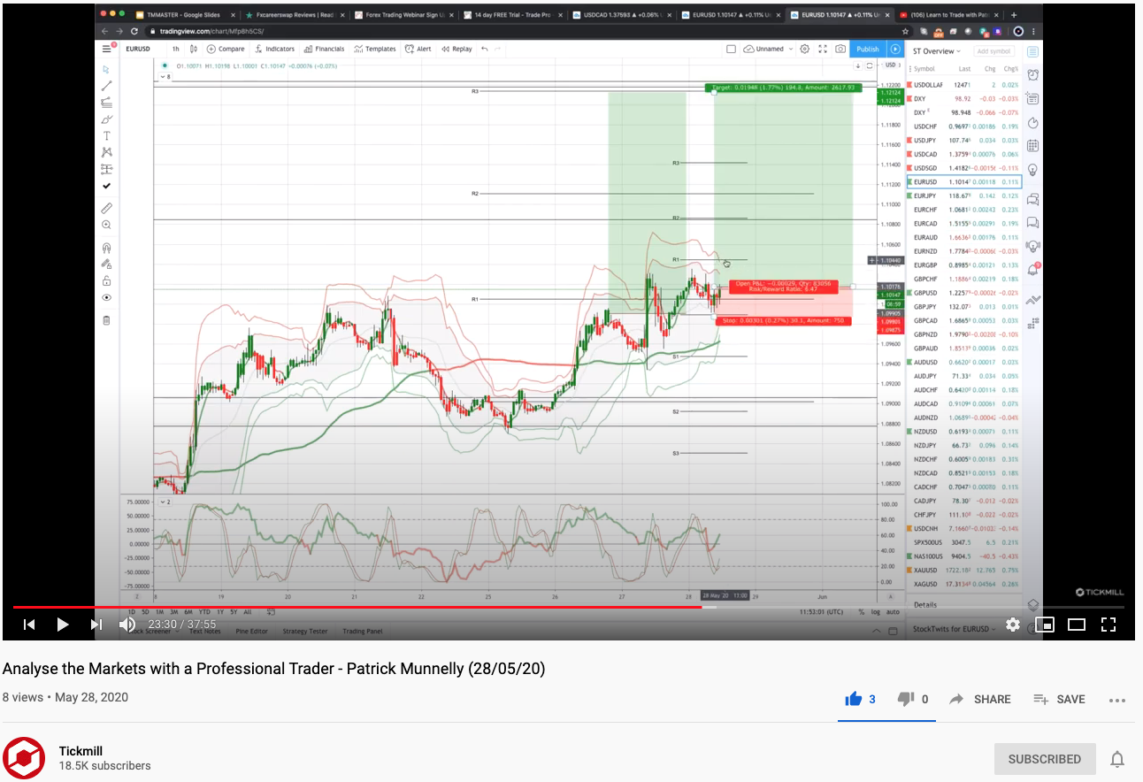Image resolution: width=1143 pixels, height=782 pixels.
Task: Click the Compare button in chart toolbar
Action: [x=226, y=49]
